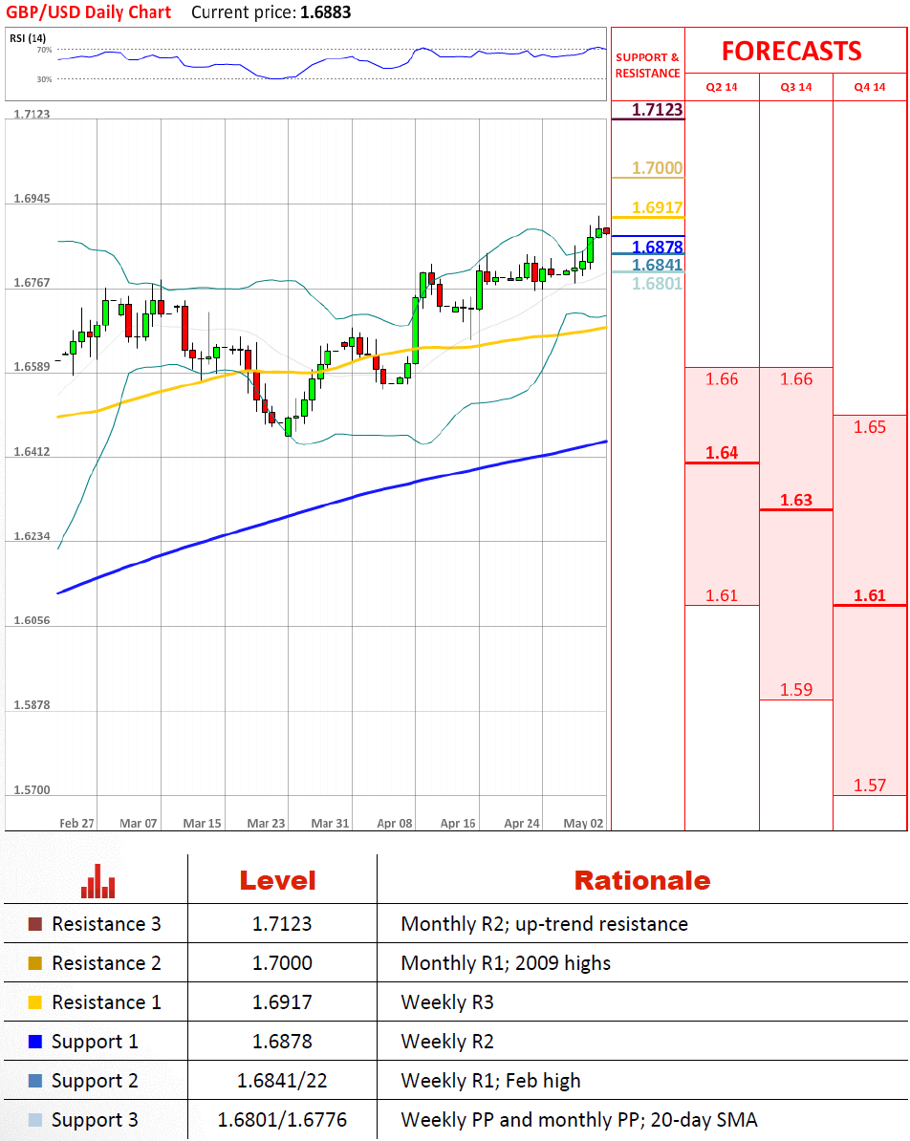Click the 1.6412 price axis label
This screenshot has width=910, height=1141.
click(32, 452)
